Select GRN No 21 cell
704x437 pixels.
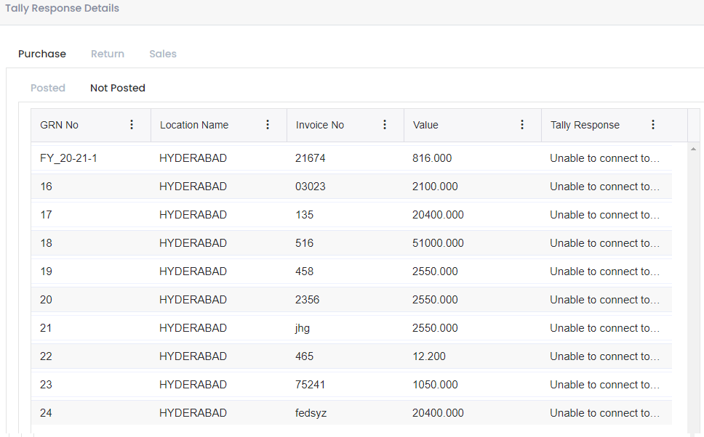[47, 327]
